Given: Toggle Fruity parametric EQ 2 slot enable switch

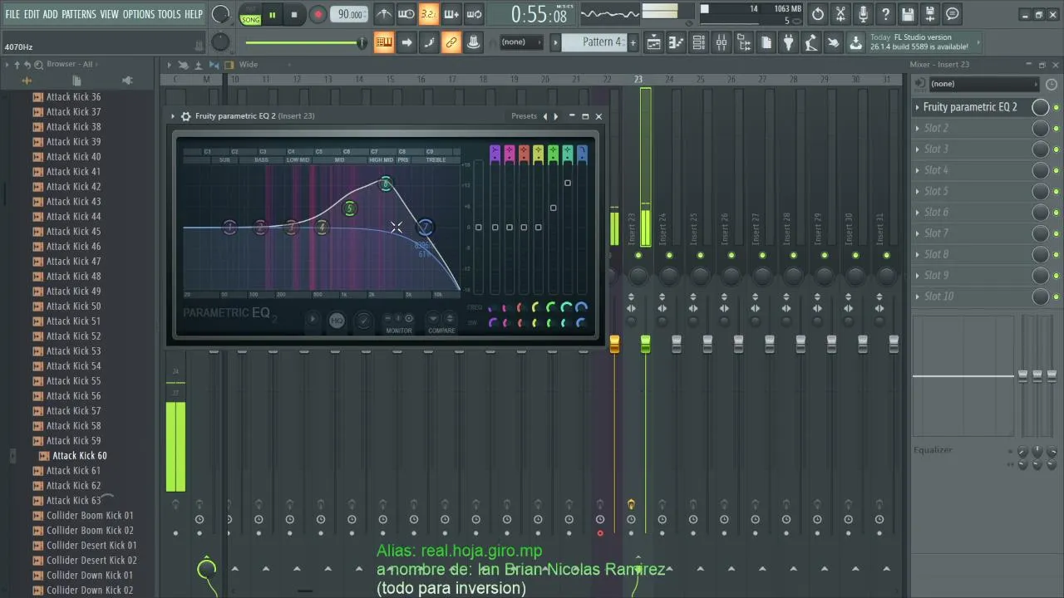Looking at the screenshot, I should [1057, 107].
